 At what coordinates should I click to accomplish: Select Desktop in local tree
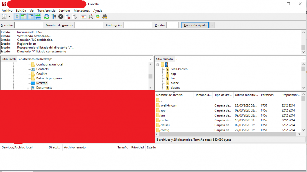(x=42, y=83)
